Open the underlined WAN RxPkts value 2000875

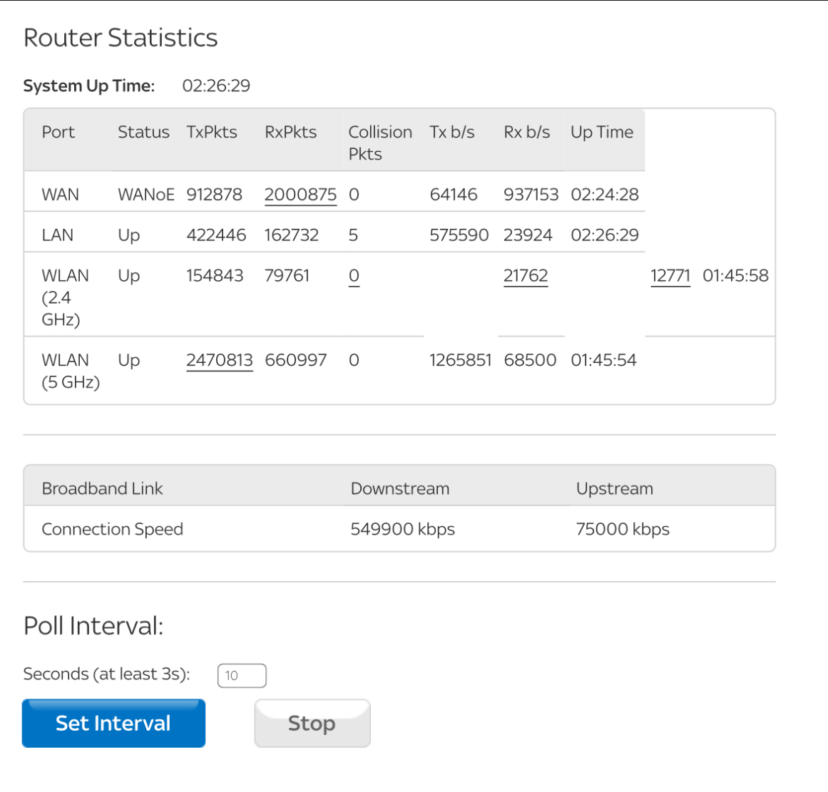click(300, 195)
